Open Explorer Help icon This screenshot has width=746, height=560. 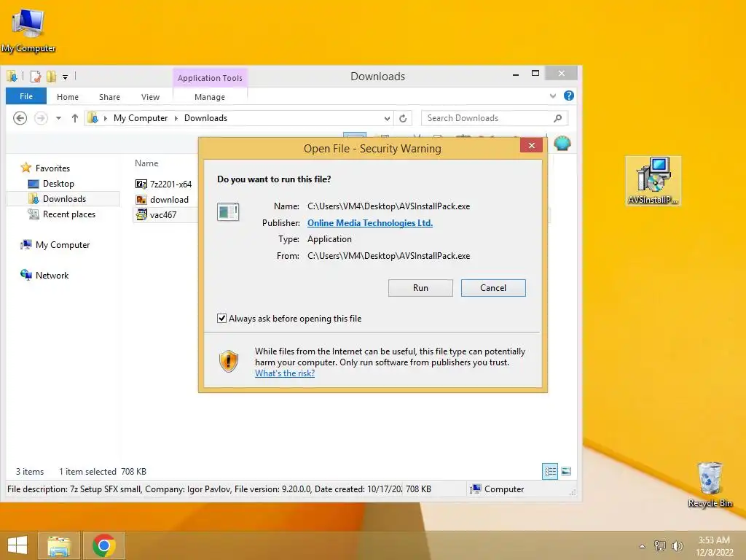coord(568,96)
